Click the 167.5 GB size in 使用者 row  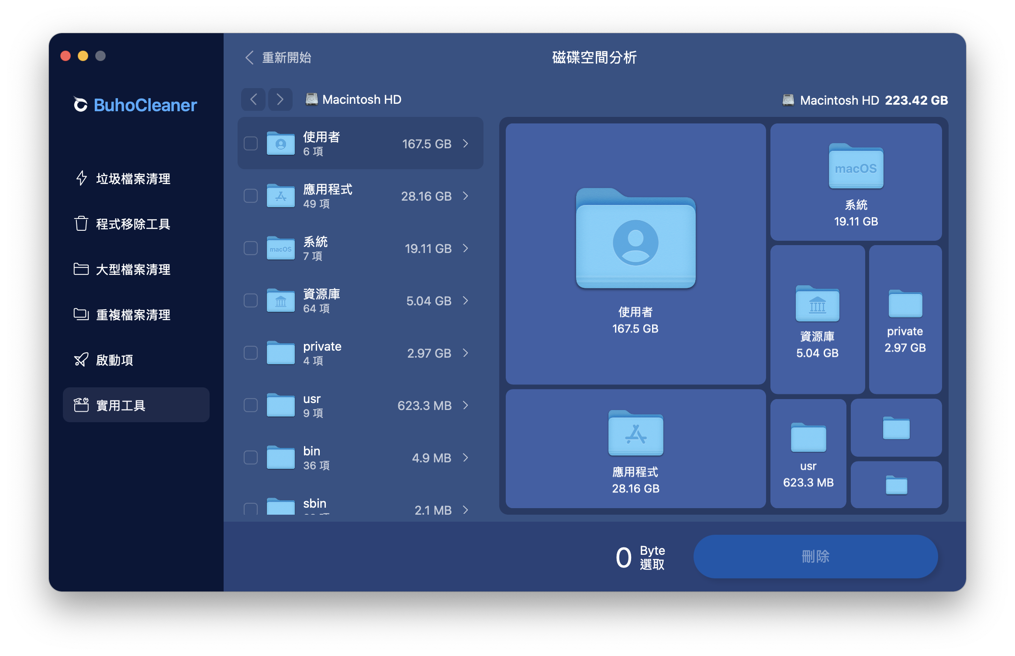(x=427, y=143)
